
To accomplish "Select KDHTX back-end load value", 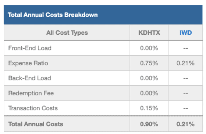I will (149, 78).
